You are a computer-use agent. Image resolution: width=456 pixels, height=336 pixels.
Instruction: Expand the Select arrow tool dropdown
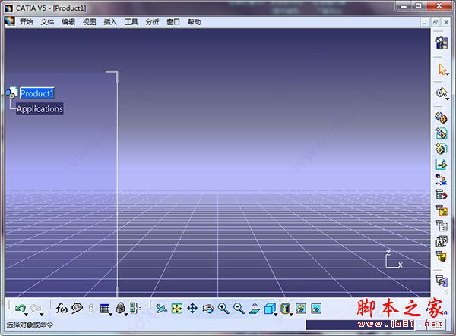448,74
